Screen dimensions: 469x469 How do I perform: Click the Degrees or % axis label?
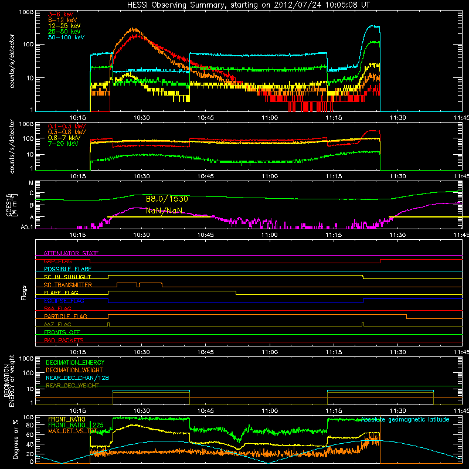tap(15, 439)
